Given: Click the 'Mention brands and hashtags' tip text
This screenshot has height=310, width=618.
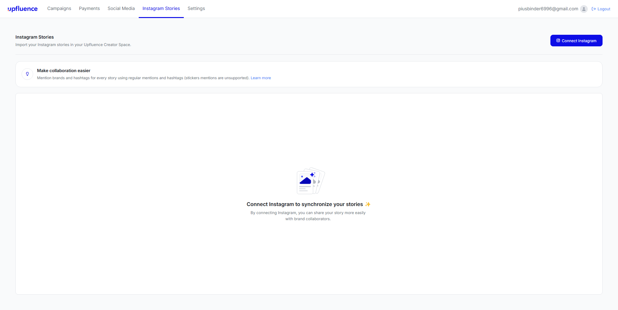Looking at the screenshot, I should point(143,78).
